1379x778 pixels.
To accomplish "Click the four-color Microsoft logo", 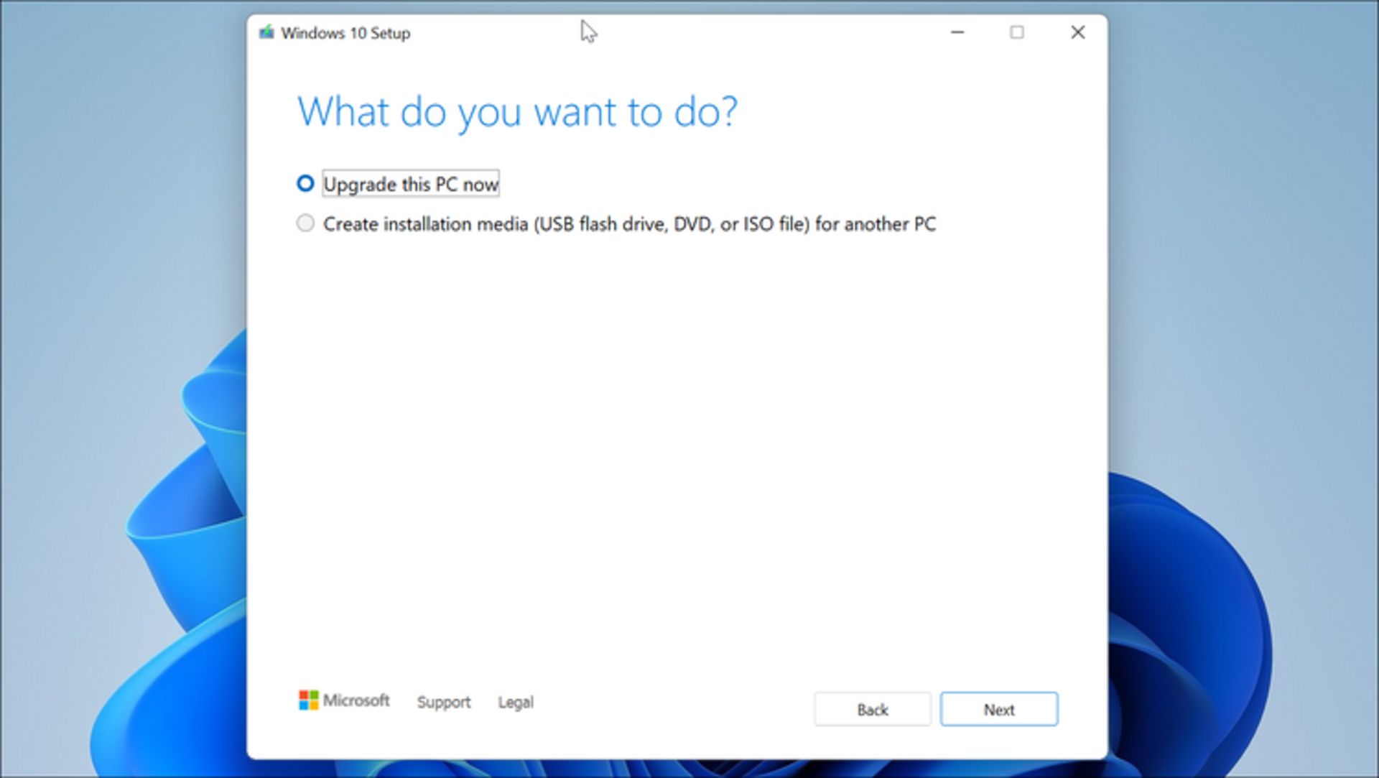I will [x=308, y=700].
